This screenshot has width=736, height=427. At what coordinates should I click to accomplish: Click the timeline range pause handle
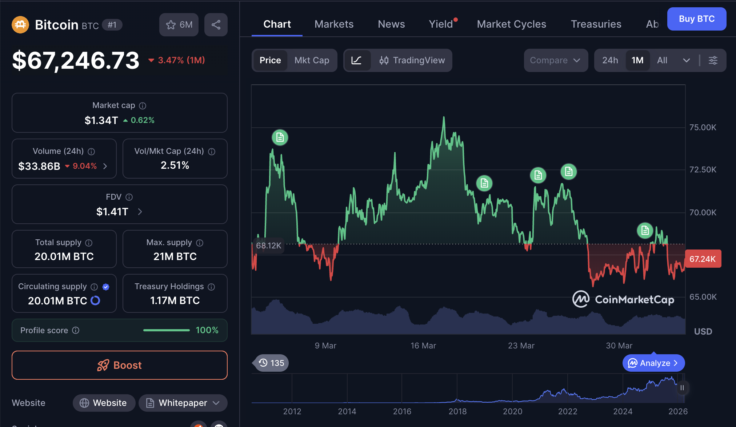(x=682, y=388)
